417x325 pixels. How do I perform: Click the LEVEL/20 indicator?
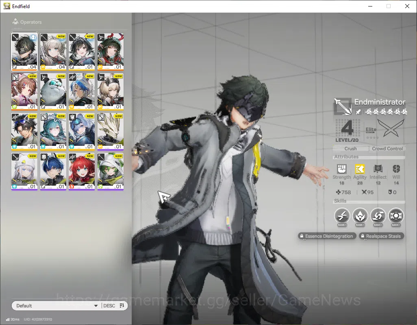[347, 140]
